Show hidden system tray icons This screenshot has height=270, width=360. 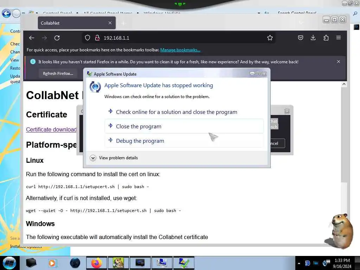299,263
